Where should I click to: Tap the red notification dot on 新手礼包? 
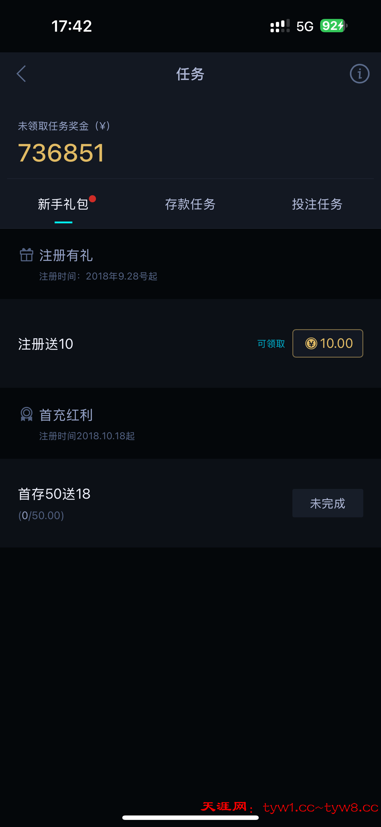92,199
